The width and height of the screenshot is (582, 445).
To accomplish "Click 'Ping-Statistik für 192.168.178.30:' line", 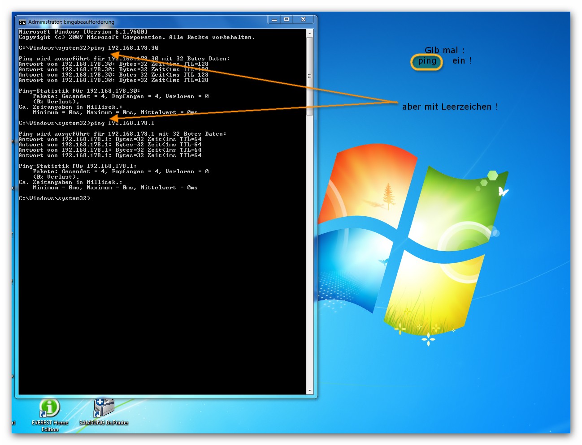I will pos(79,91).
